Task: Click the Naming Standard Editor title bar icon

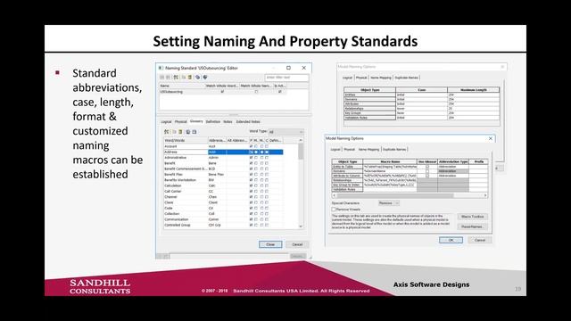Action: pos(161,68)
